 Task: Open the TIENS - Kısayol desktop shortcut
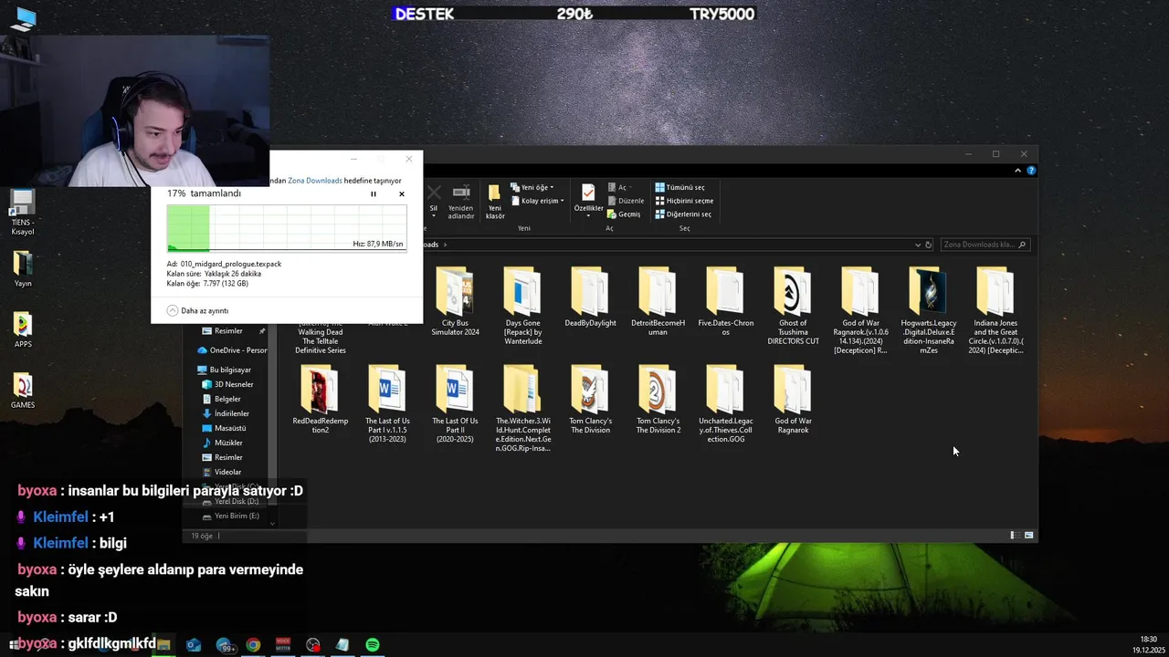(23, 213)
